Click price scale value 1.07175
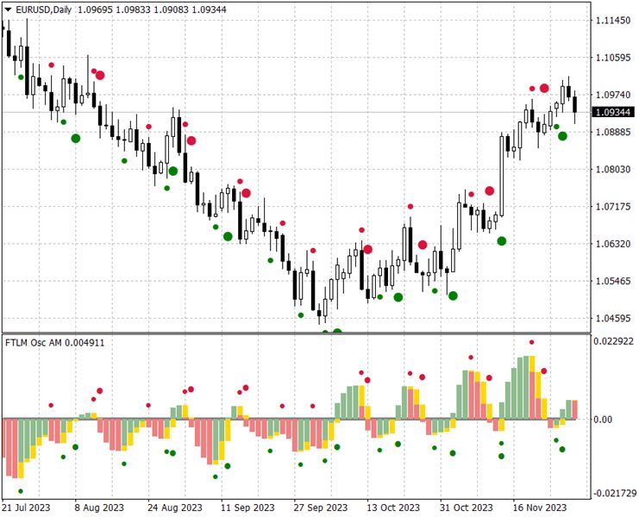 pos(613,207)
